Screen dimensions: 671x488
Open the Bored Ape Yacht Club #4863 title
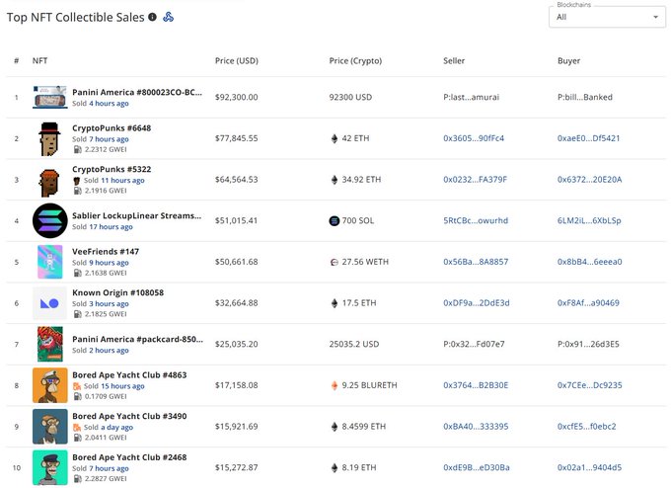tap(129, 374)
